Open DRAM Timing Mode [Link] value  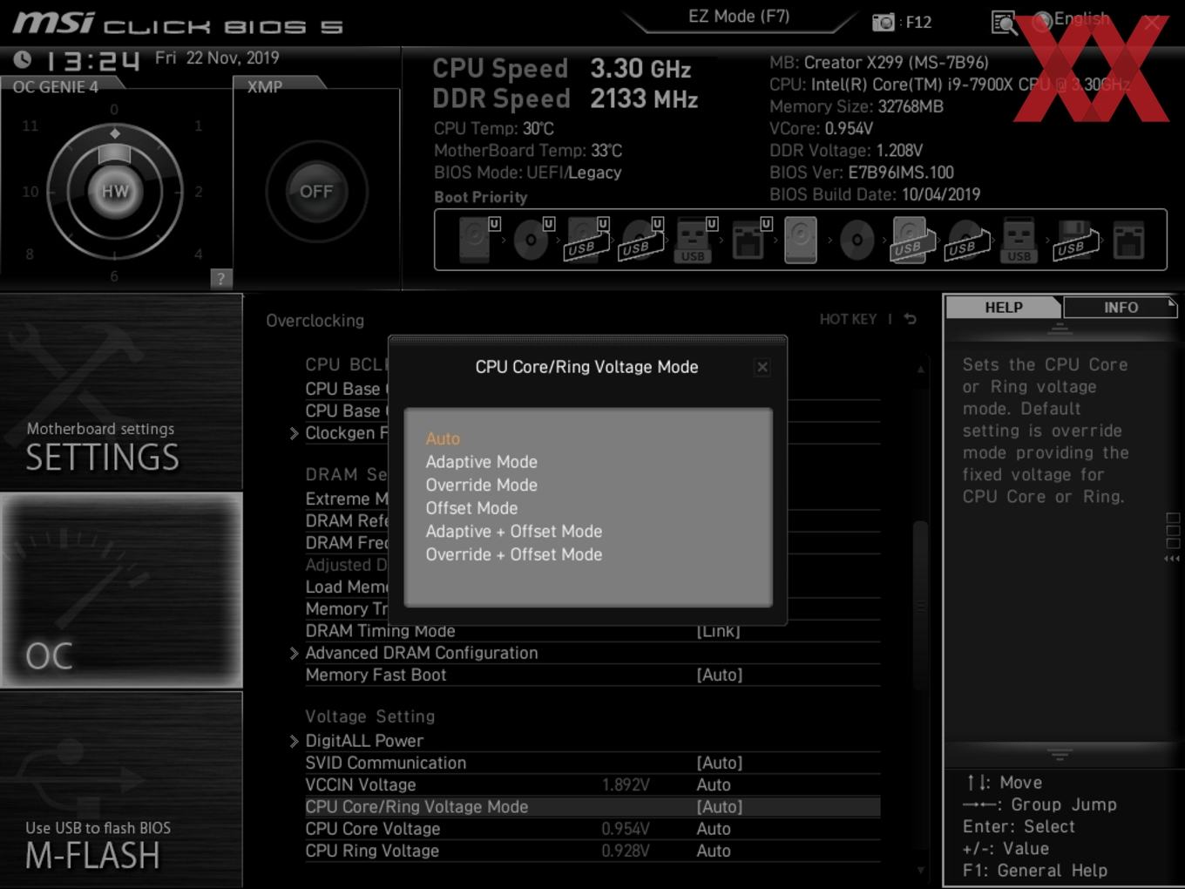click(719, 631)
